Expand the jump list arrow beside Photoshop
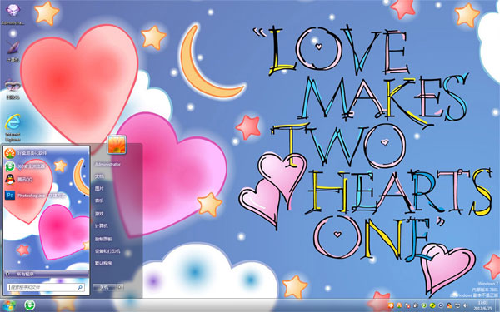The width and height of the screenshot is (500, 312). coord(84,195)
